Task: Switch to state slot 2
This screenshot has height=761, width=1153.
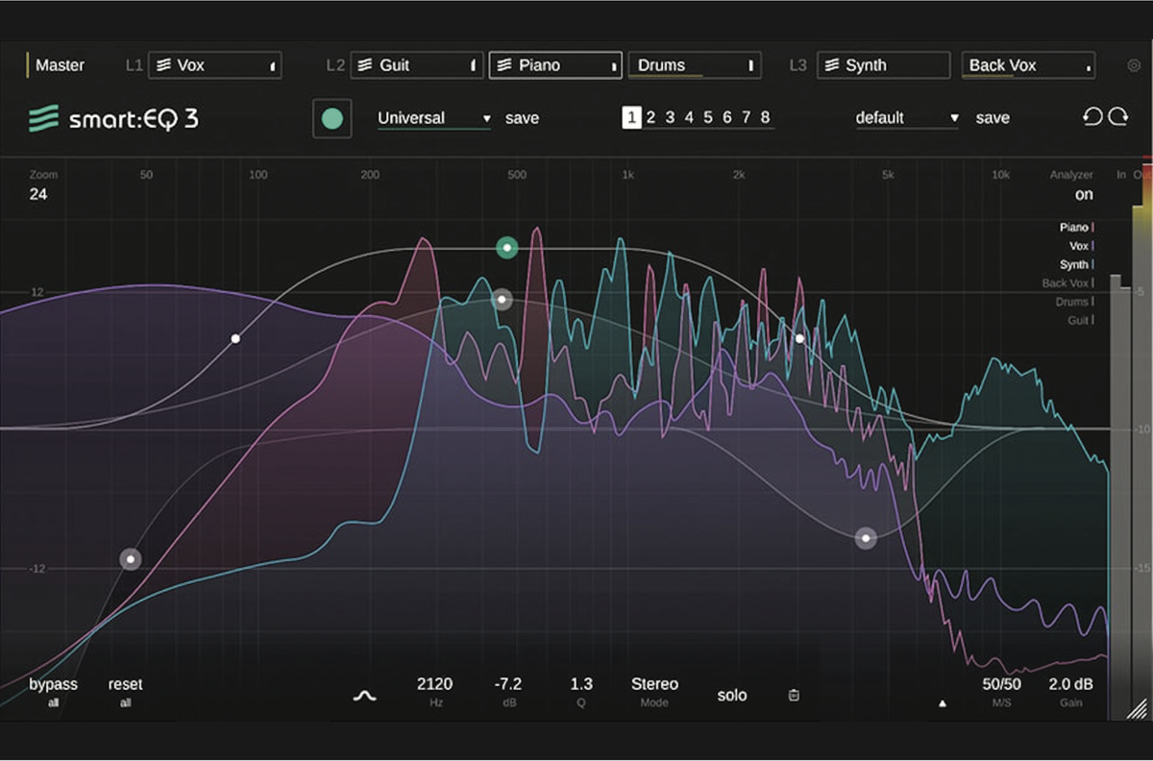Action: pyautogui.click(x=650, y=117)
